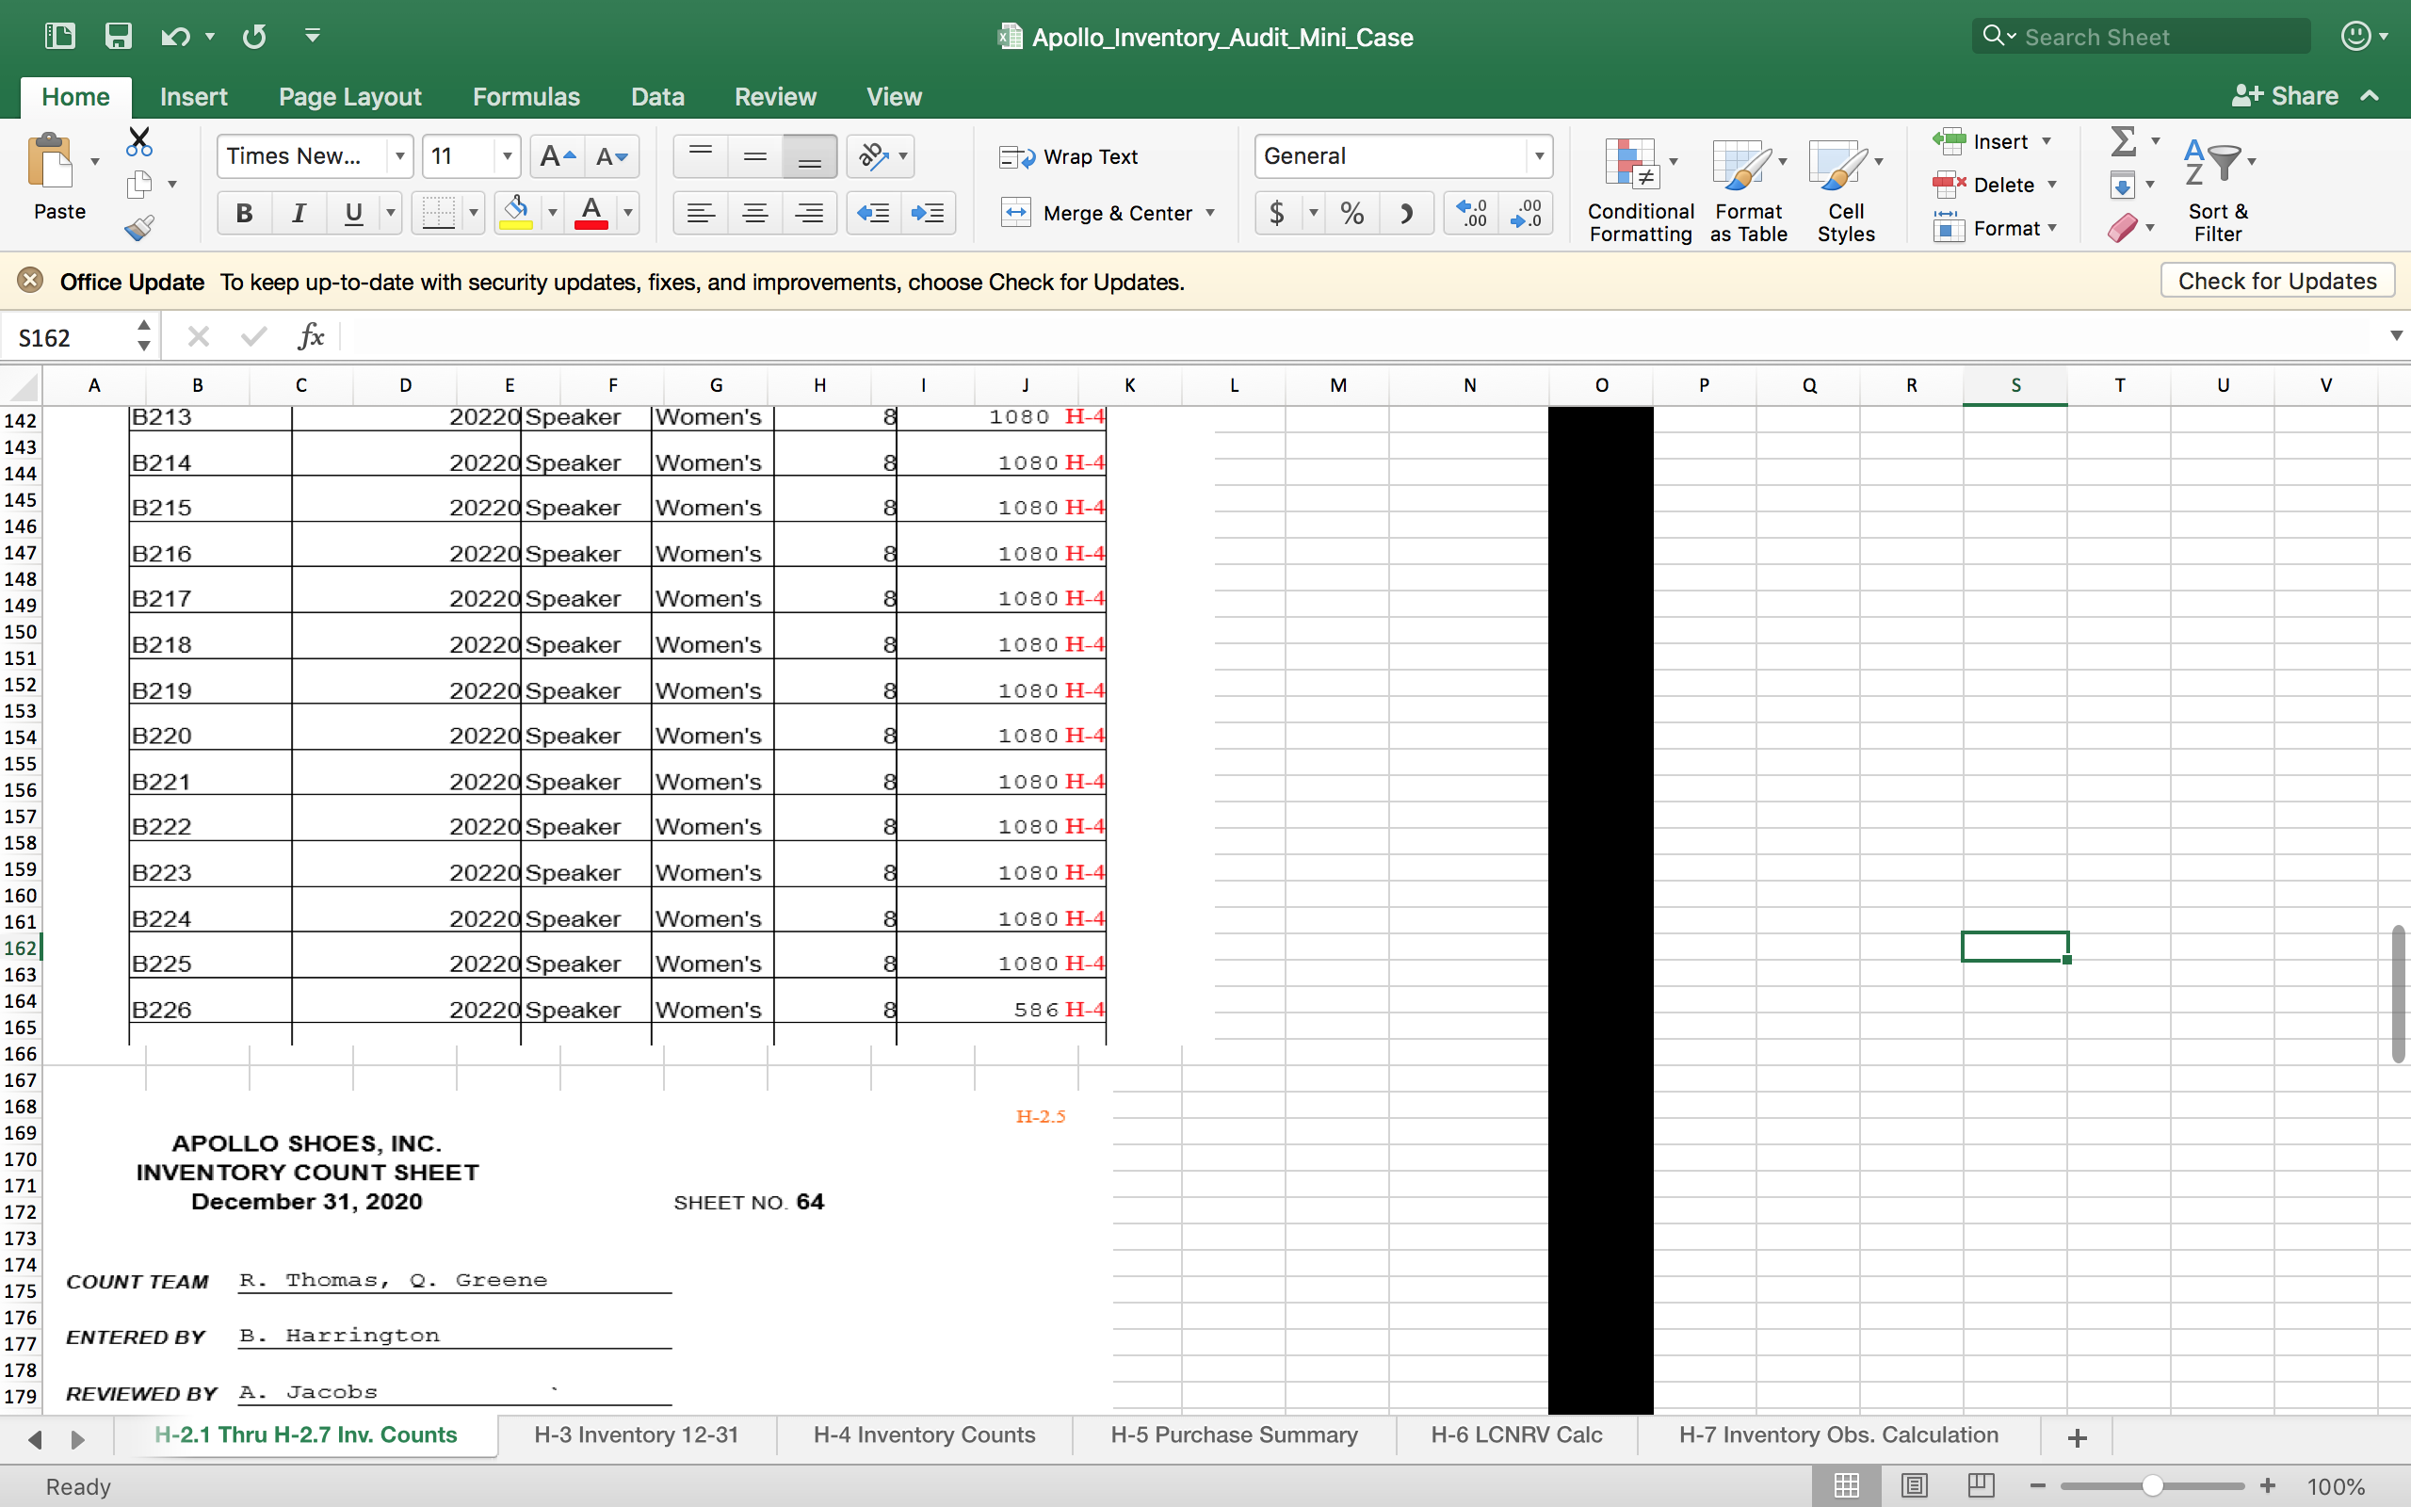This screenshot has height=1507, width=2411.
Task: Click the Increase Indent icon
Action: tap(928, 213)
